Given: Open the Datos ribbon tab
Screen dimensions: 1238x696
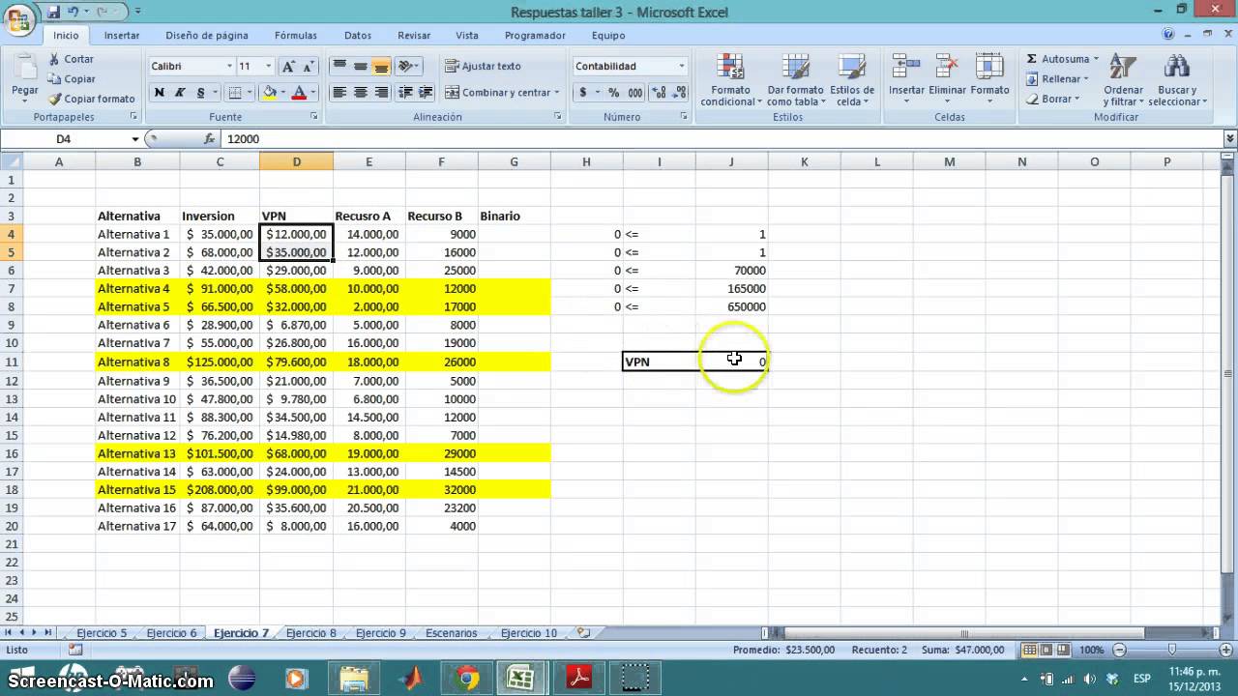Looking at the screenshot, I should point(358,35).
